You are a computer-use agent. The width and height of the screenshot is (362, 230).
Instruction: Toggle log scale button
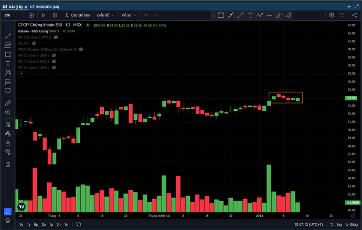point(339,224)
